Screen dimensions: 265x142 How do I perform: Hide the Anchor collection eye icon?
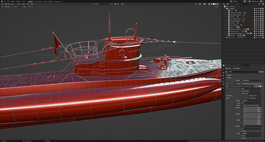(x=259, y=17)
